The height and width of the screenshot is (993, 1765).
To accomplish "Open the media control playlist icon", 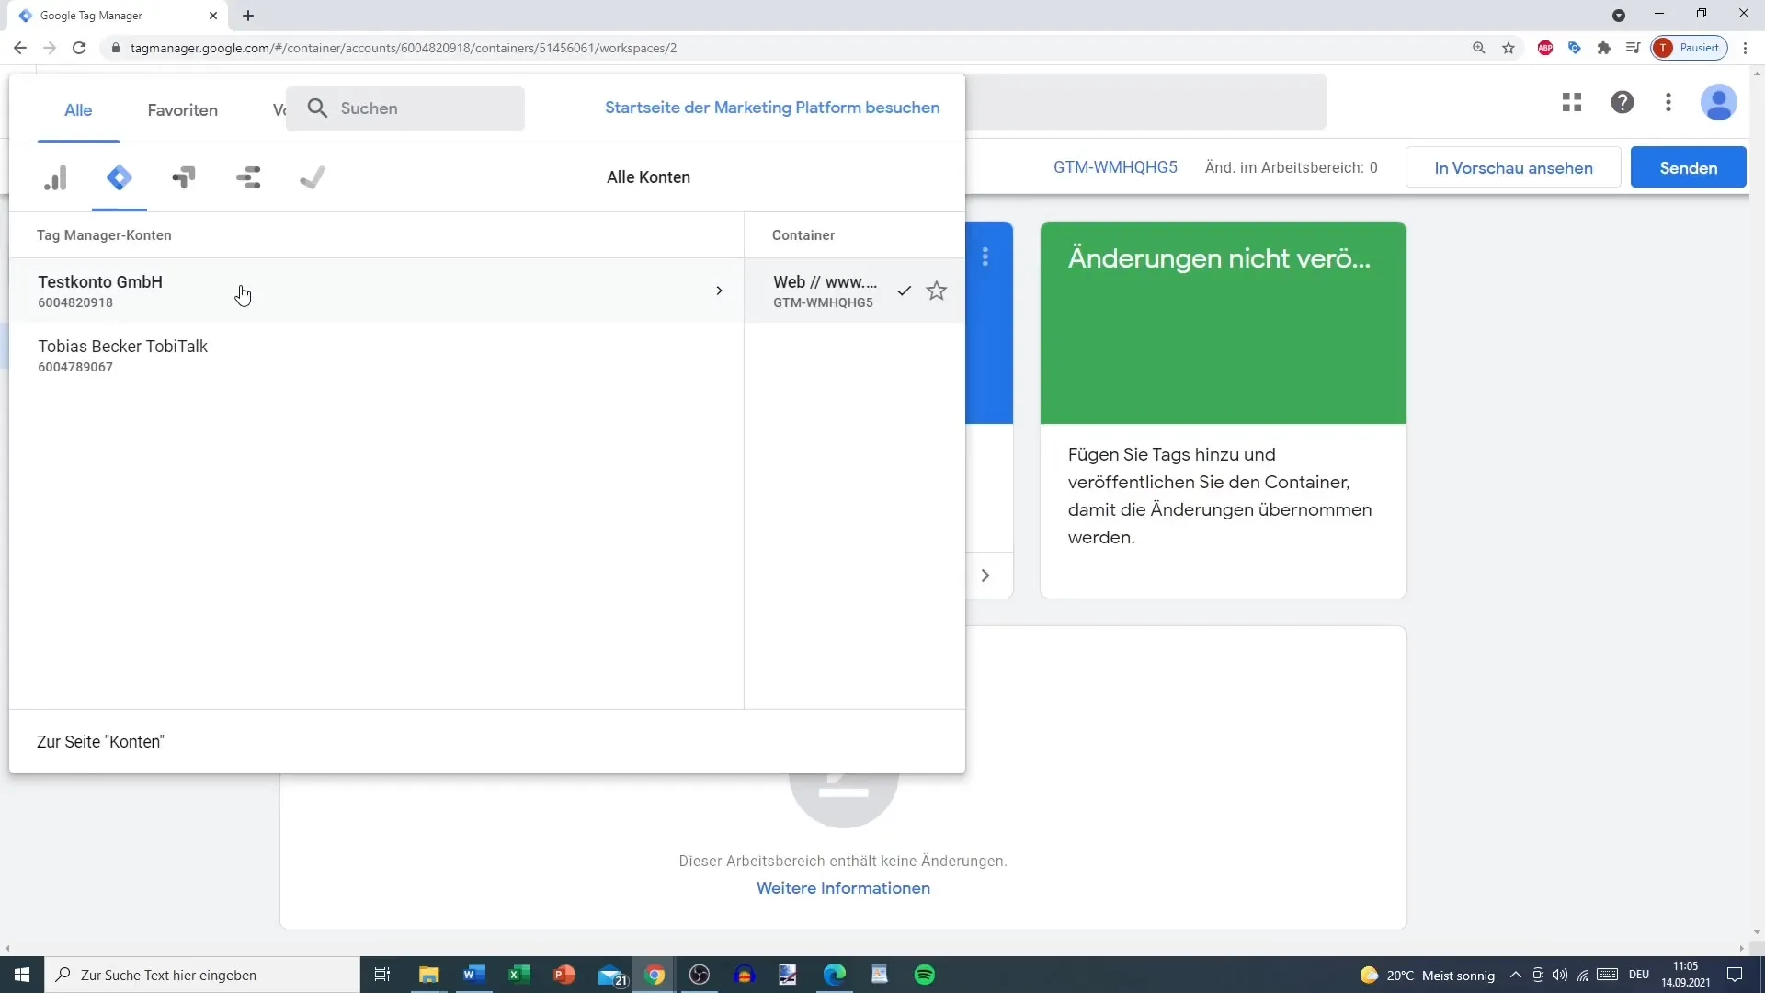I will [x=1633, y=48].
